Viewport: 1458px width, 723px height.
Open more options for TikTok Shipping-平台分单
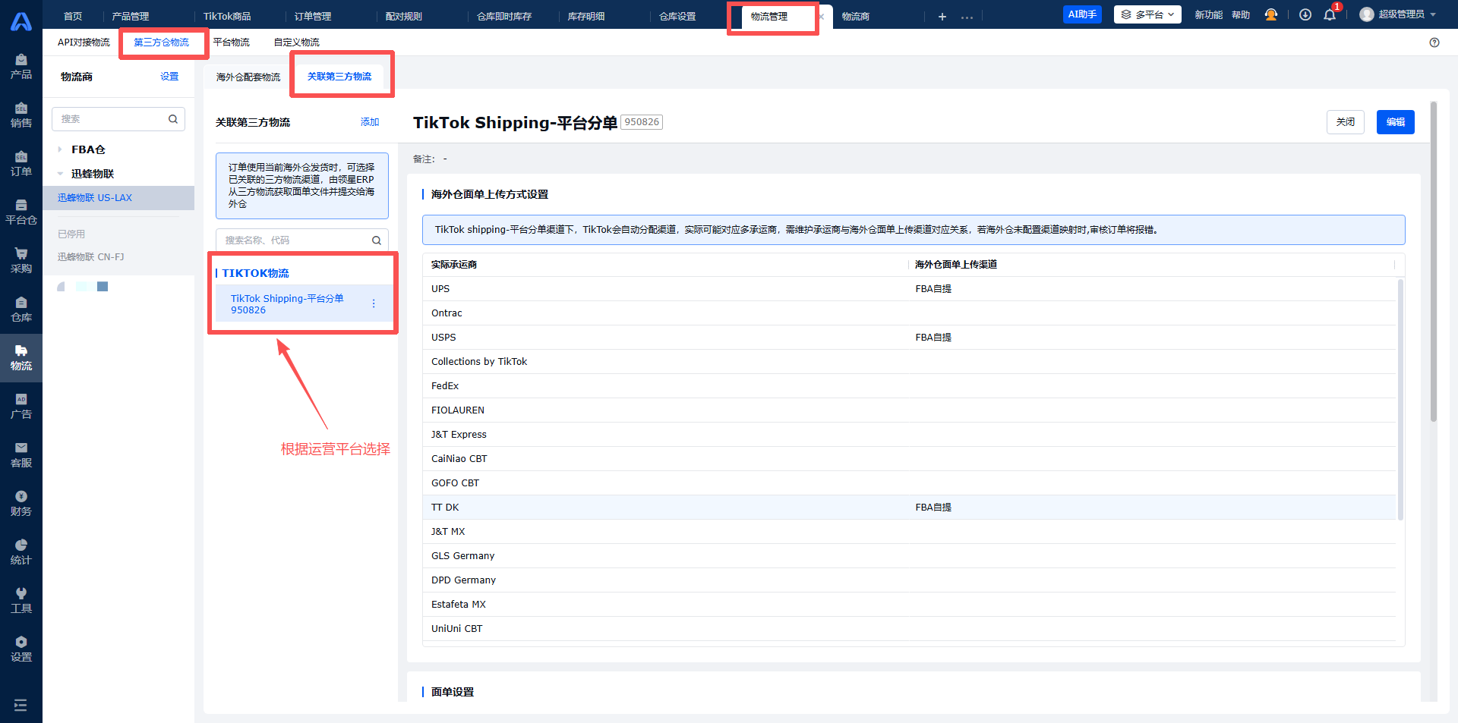click(374, 303)
